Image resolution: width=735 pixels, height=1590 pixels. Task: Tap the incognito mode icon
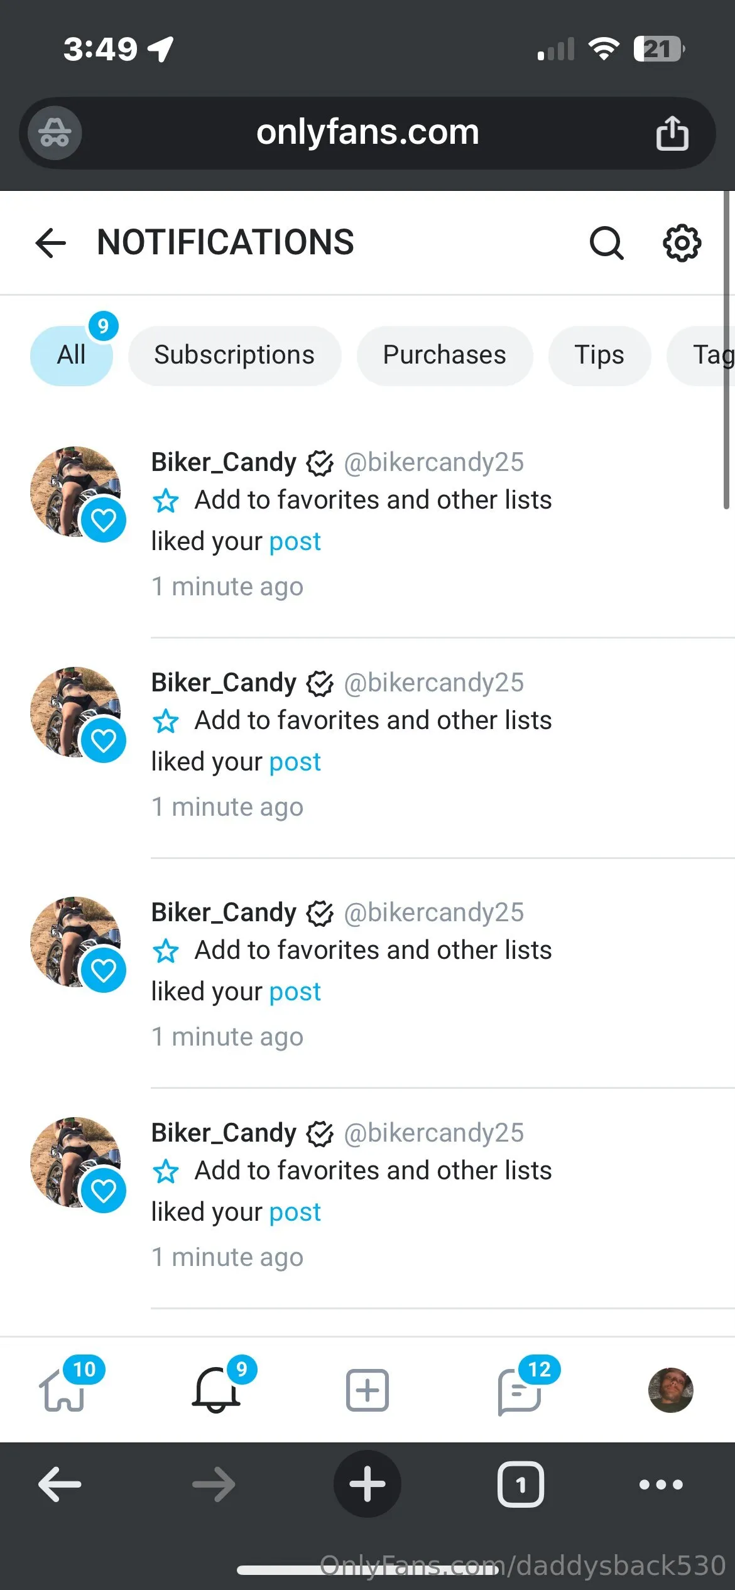click(55, 133)
